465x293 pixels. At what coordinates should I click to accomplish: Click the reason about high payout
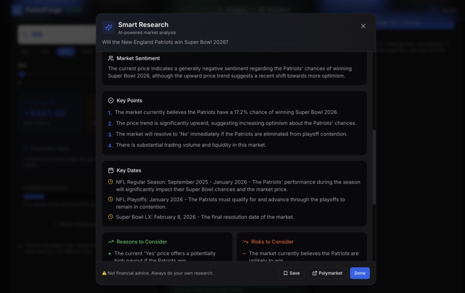tap(165, 257)
